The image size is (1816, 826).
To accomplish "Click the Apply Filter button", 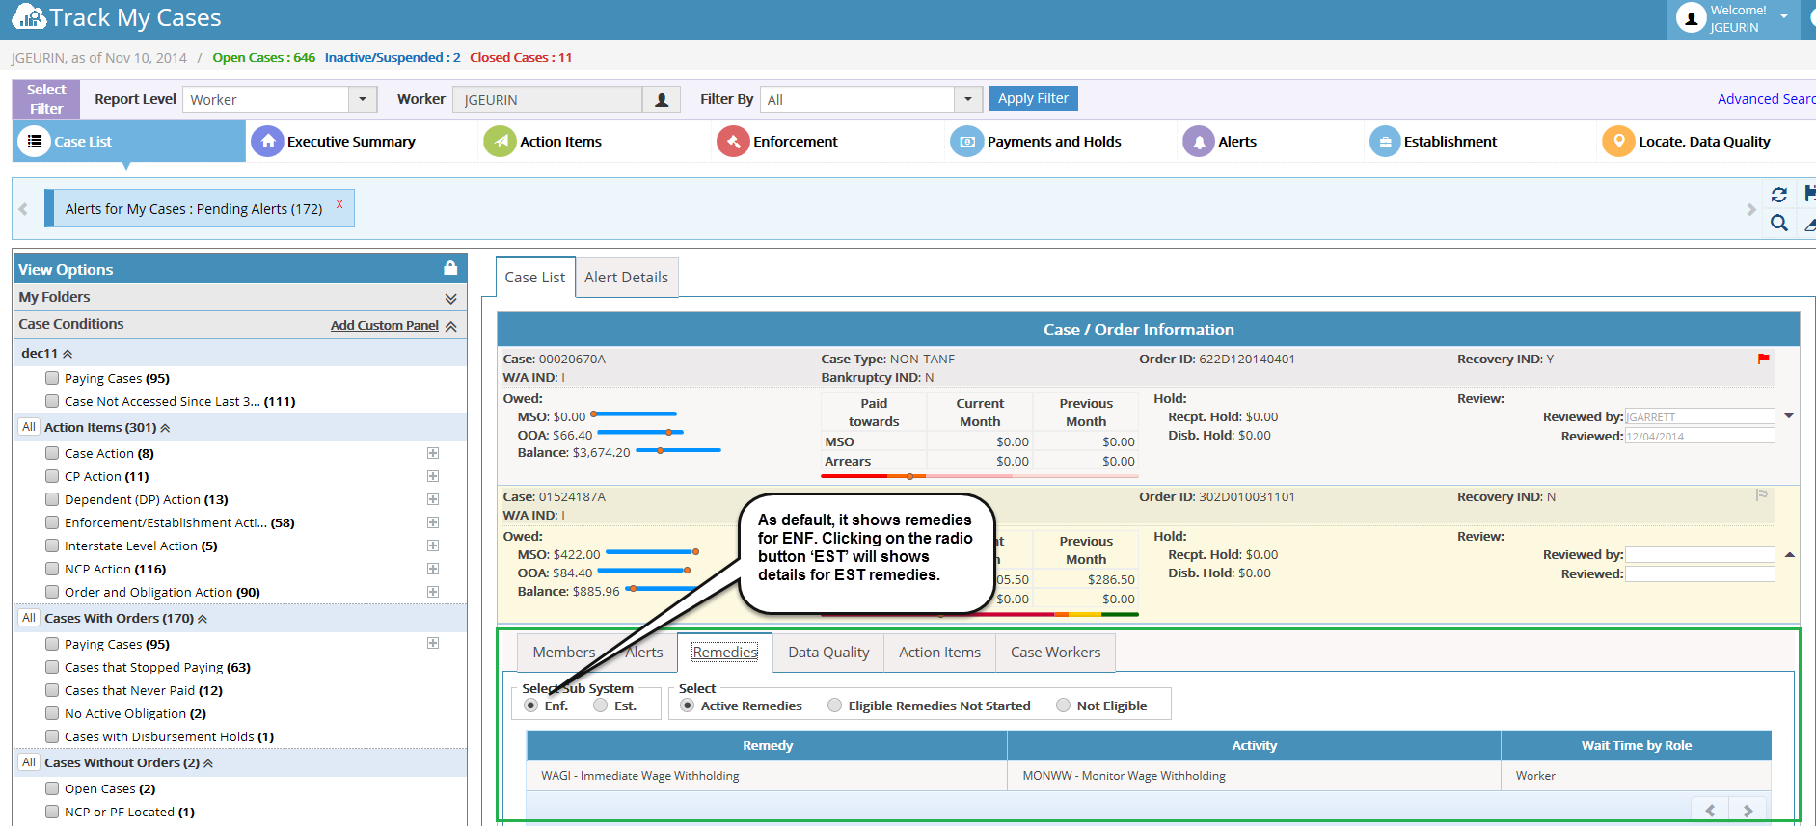I will pyautogui.click(x=1033, y=98).
